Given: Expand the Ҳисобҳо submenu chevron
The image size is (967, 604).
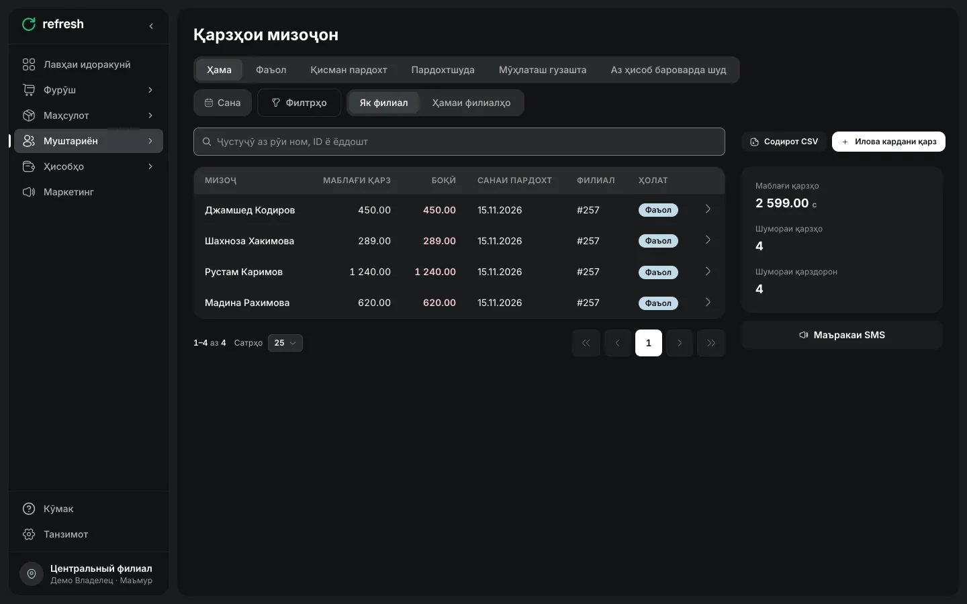Looking at the screenshot, I should point(150,166).
